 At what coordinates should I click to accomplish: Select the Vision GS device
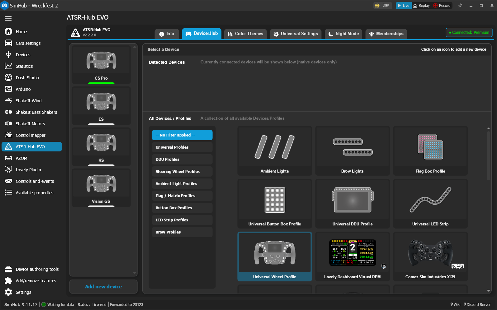101,188
